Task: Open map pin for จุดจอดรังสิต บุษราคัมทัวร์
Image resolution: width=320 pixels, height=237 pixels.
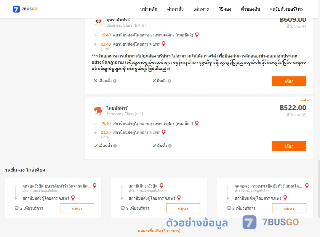Action: (95, 185)
